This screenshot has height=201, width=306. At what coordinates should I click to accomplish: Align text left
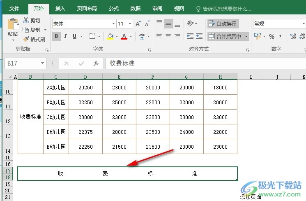(159, 36)
